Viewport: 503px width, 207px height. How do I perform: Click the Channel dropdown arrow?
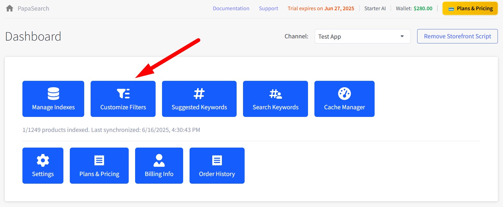[402, 36]
